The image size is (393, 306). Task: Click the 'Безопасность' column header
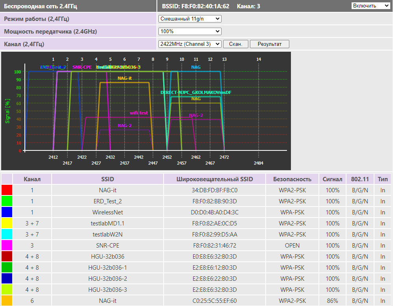[292, 179]
